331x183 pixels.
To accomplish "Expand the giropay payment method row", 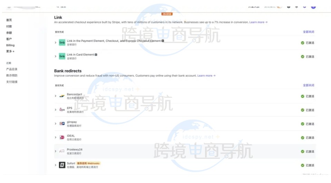I will coord(56,124).
